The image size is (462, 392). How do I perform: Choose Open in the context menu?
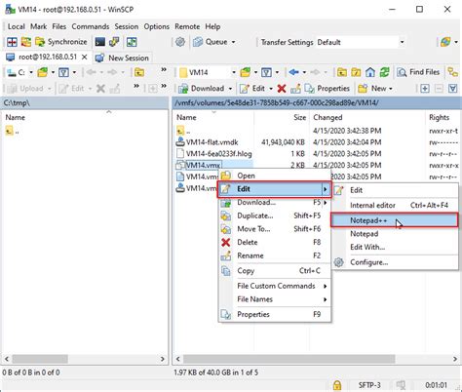coord(275,176)
